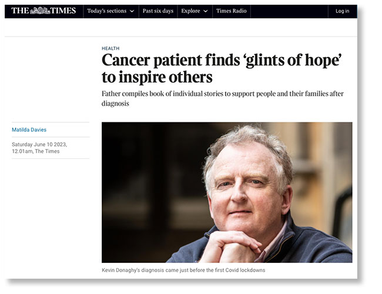Click author name Matilda Davies

click(30, 129)
